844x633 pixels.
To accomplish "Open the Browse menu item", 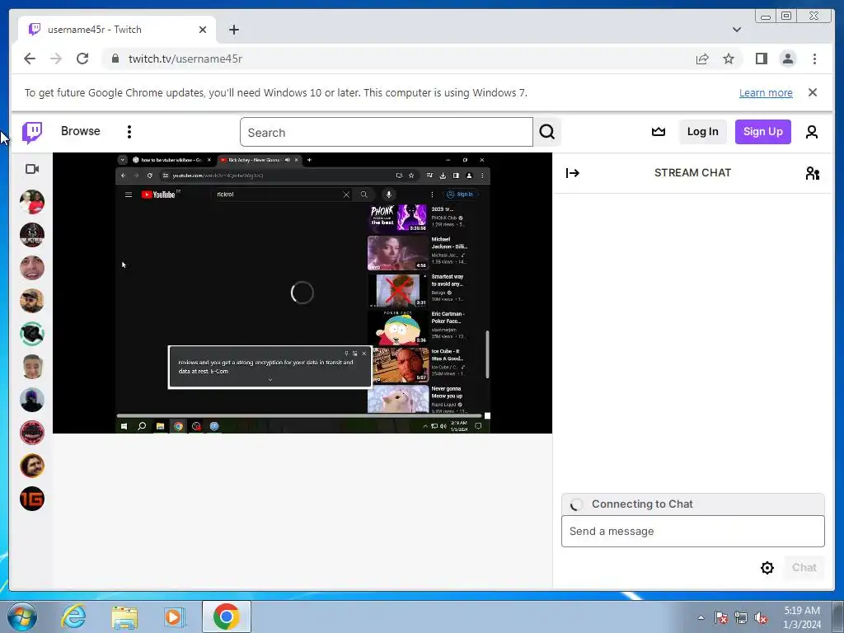I will click(x=80, y=131).
